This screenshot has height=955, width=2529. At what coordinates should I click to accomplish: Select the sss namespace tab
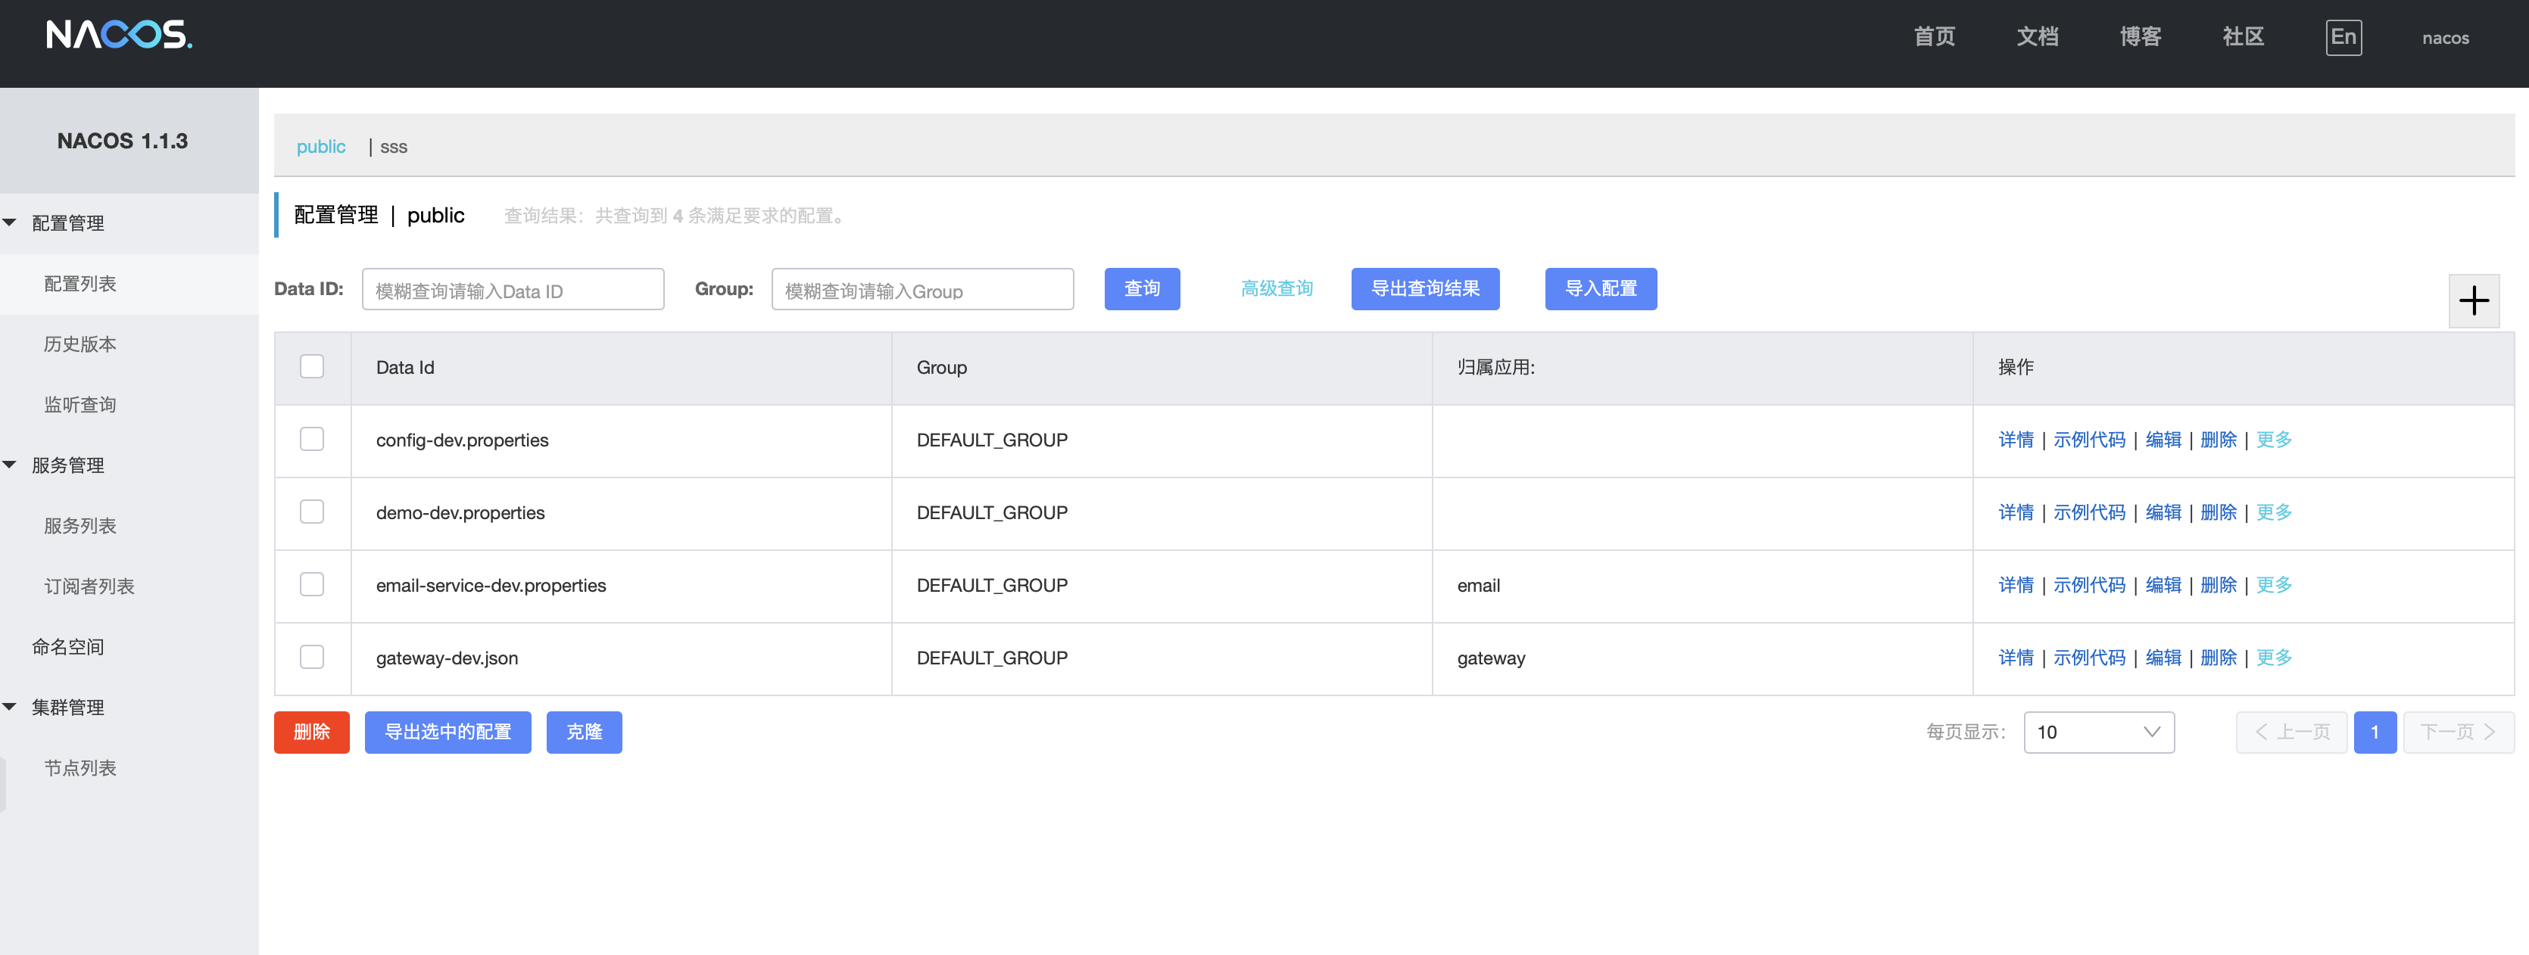click(x=393, y=146)
